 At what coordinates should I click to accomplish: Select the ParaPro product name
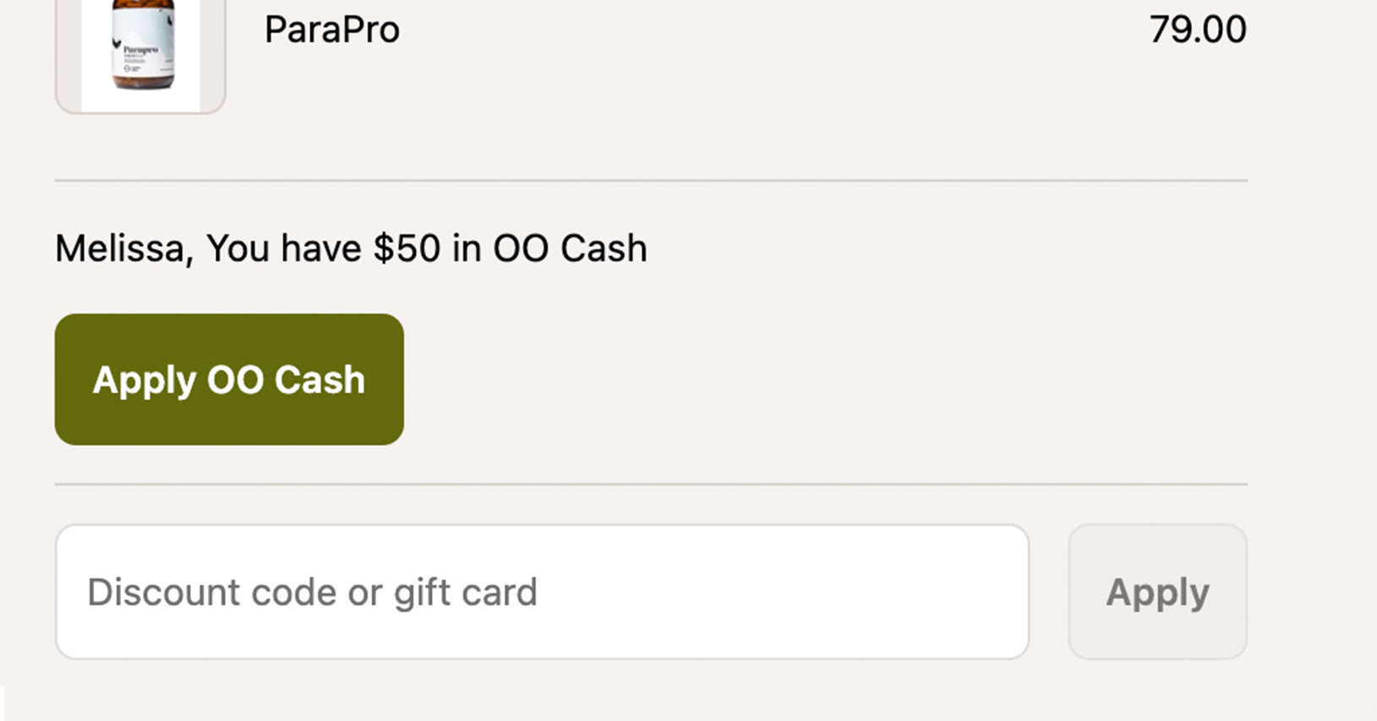click(x=331, y=30)
